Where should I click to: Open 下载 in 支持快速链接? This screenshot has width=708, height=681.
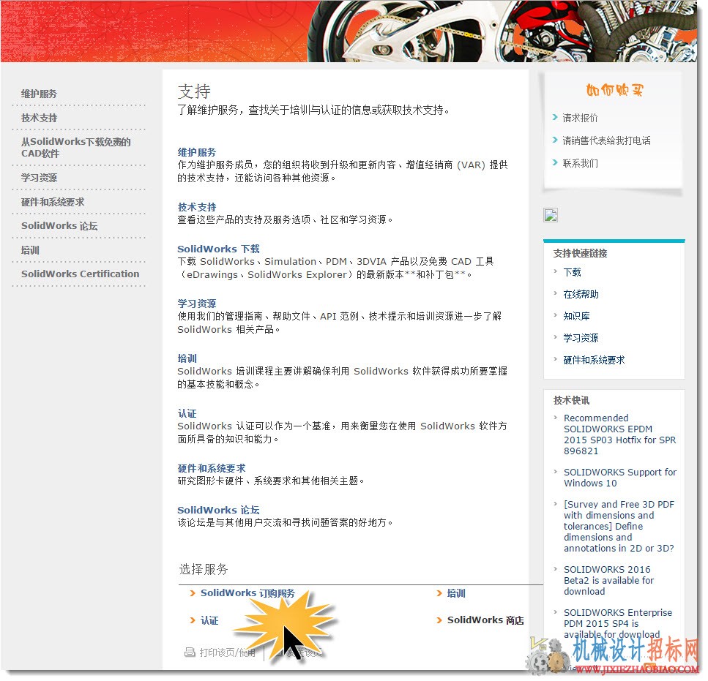[x=572, y=273]
